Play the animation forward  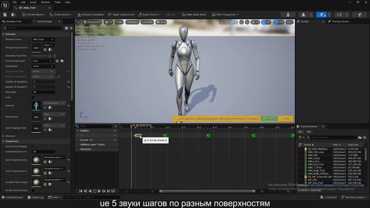(x=99, y=191)
